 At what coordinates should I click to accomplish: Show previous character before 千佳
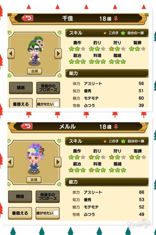(x=11, y=53)
